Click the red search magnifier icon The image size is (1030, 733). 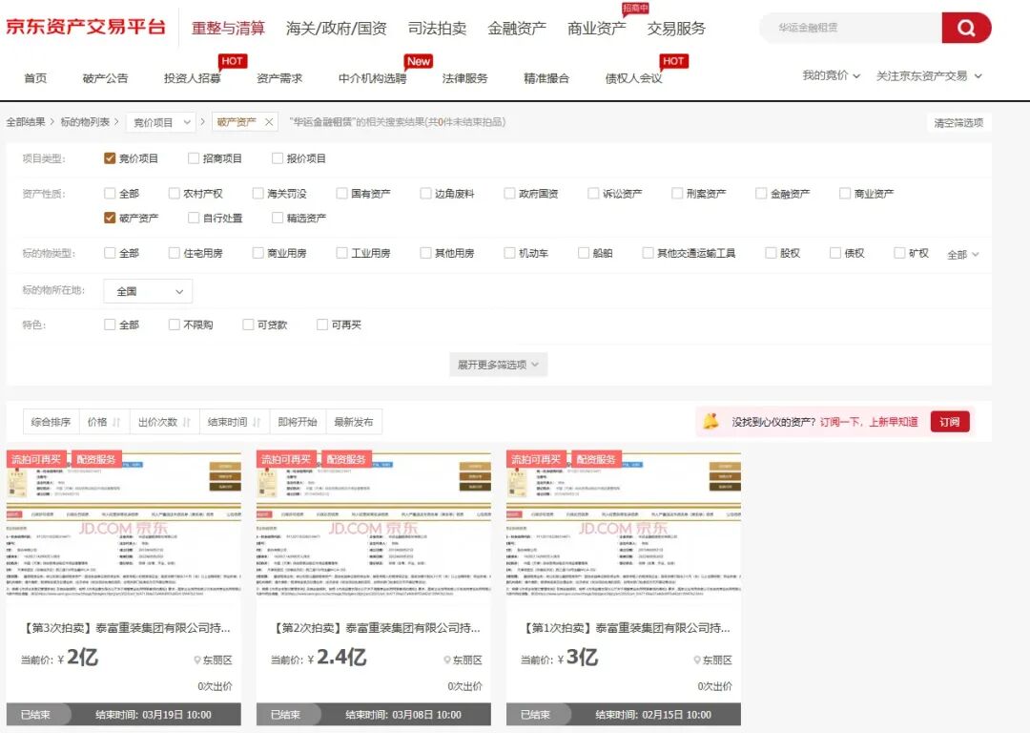point(966,28)
